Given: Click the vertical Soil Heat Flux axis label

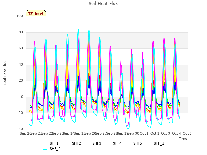Looking at the screenshot, I should 5,73.
